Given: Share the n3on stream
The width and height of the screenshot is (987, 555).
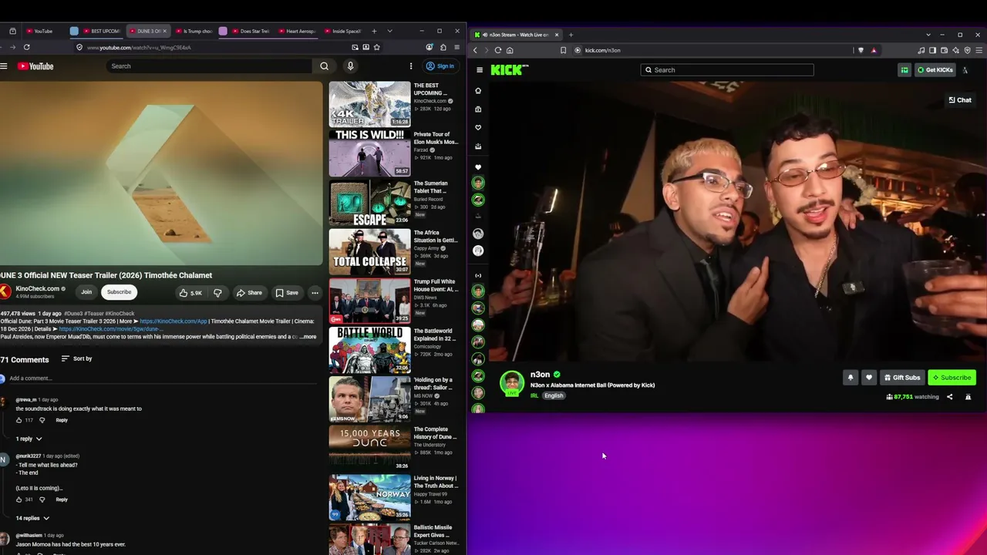Looking at the screenshot, I should pos(949,397).
